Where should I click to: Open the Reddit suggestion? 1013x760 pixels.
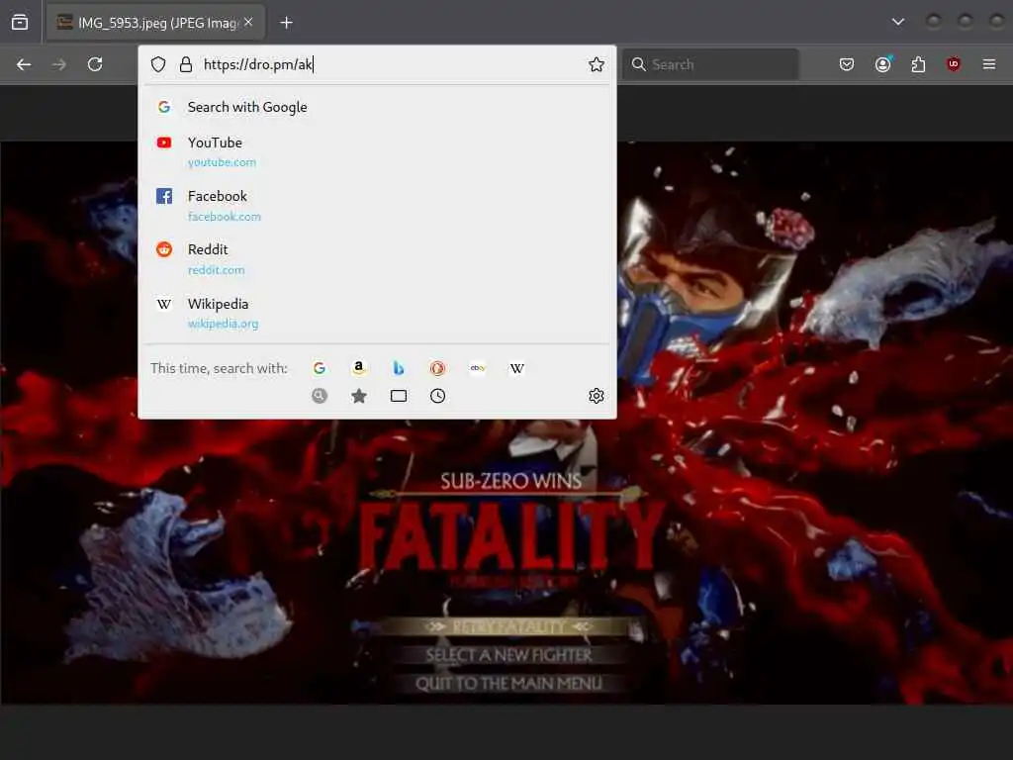point(377,259)
